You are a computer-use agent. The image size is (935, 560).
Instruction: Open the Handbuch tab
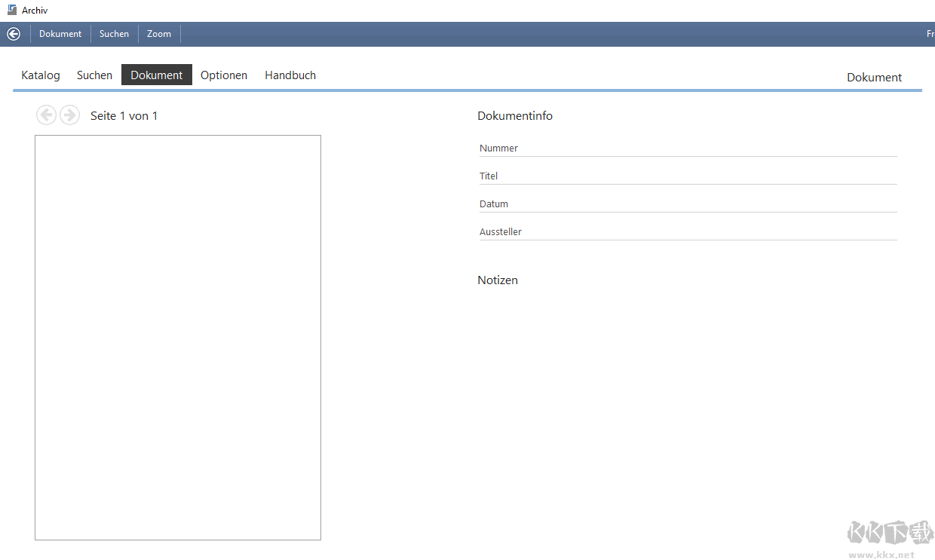click(290, 75)
